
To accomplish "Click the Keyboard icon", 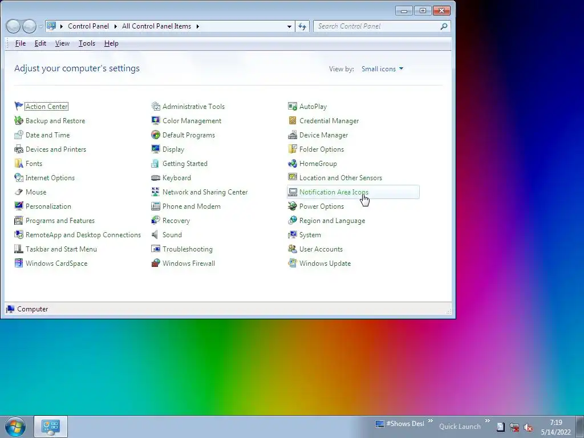I will [156, 178].
